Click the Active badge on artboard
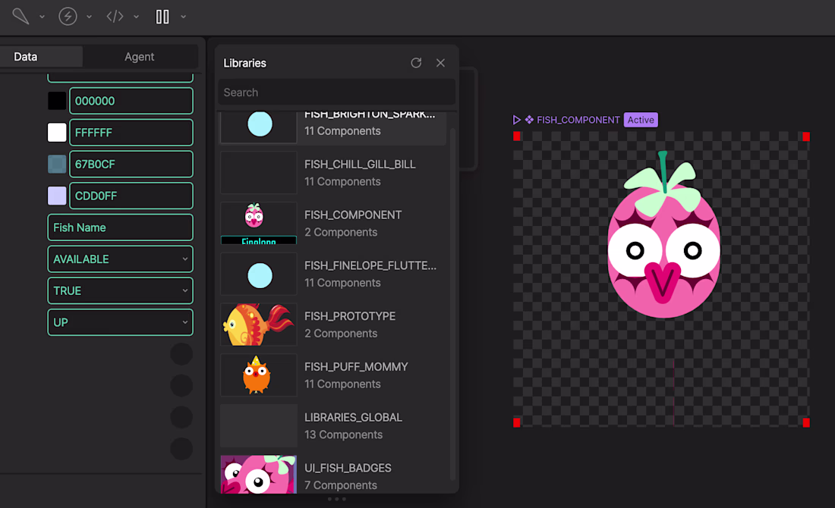 [641, 120]
